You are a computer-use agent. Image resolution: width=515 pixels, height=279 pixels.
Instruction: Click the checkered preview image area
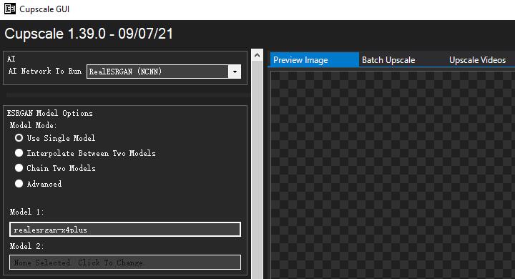click(x=393, y=175)
